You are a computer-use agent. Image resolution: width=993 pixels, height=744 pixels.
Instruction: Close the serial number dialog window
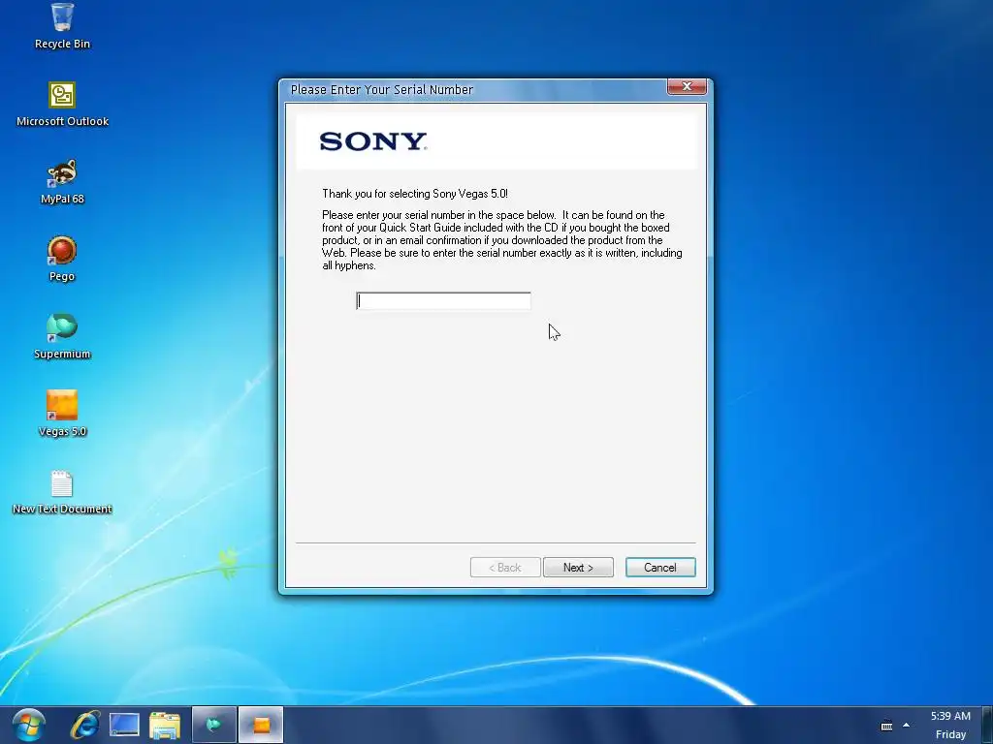click(687, 86)
